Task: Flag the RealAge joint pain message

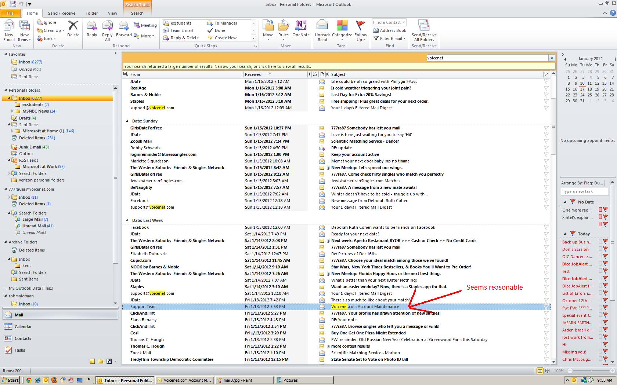Action: coord(546,88)
